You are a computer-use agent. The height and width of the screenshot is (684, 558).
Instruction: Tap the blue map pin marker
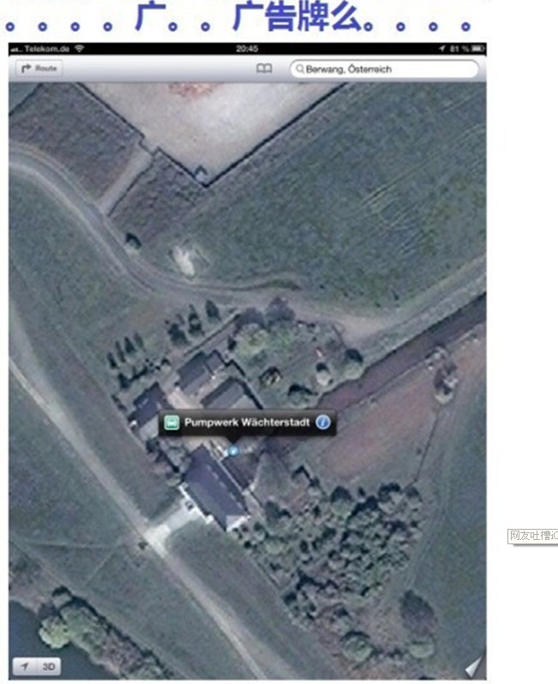tap(233, 451)
